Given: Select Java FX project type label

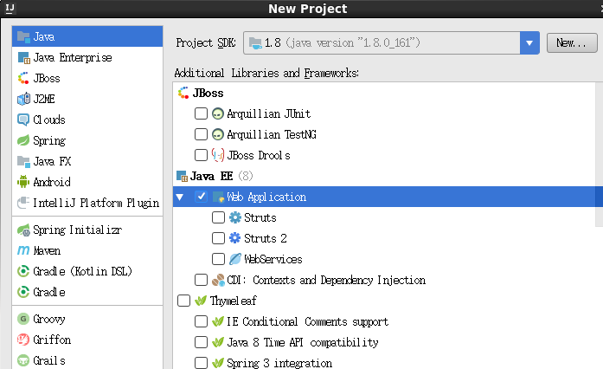Looking at the screenshot, I should pyautogui.click(x=52, y=161).
